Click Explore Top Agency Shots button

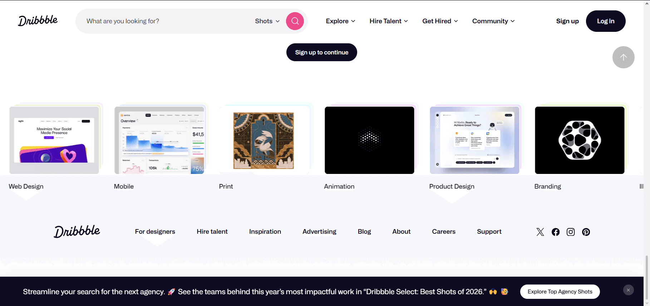pos(560,292)
